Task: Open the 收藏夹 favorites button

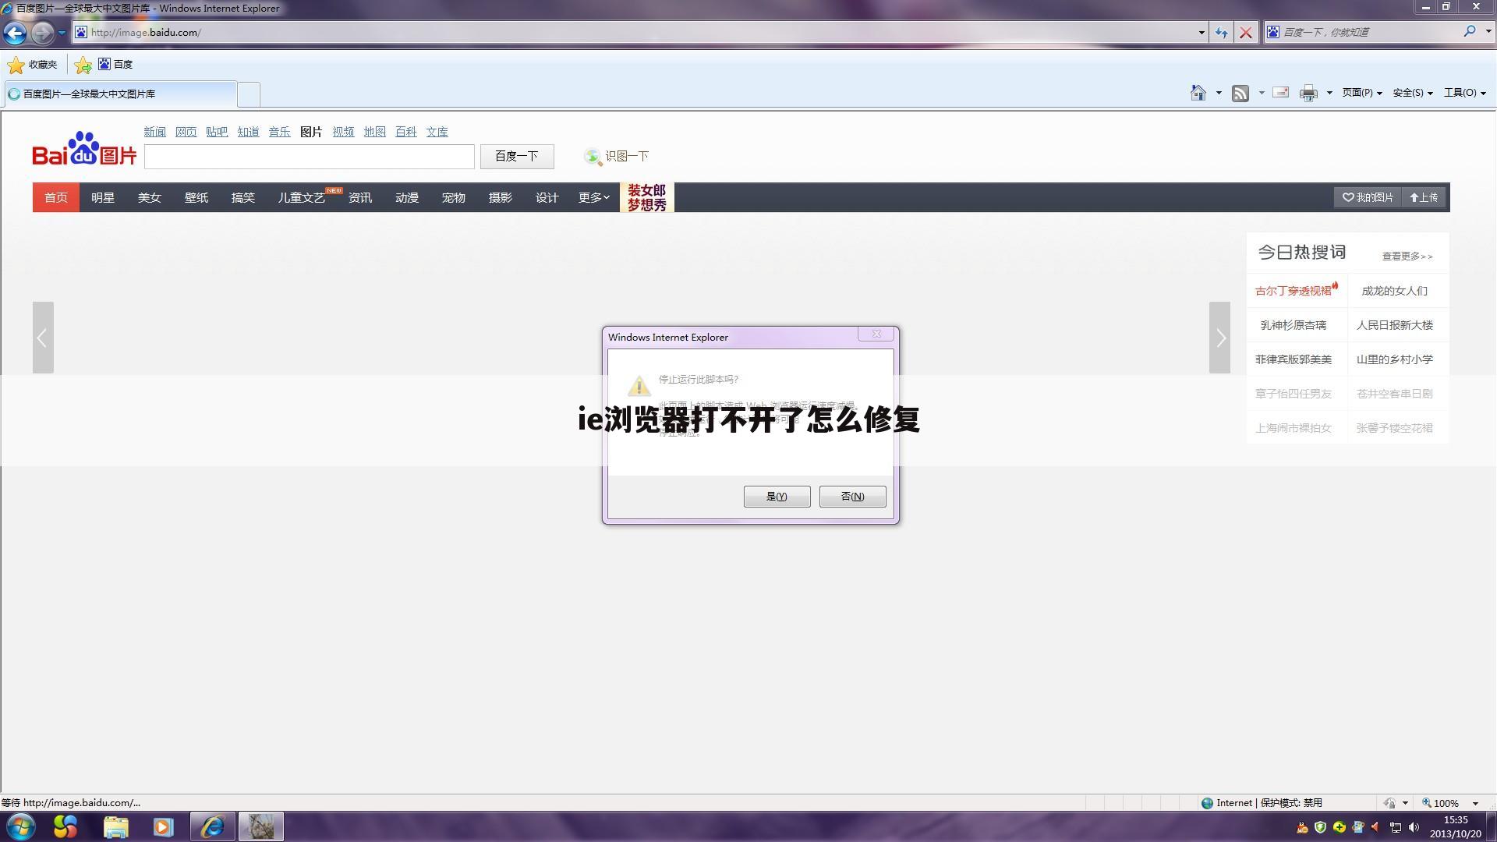Action: pyautogui.click(x=33, y=65)
